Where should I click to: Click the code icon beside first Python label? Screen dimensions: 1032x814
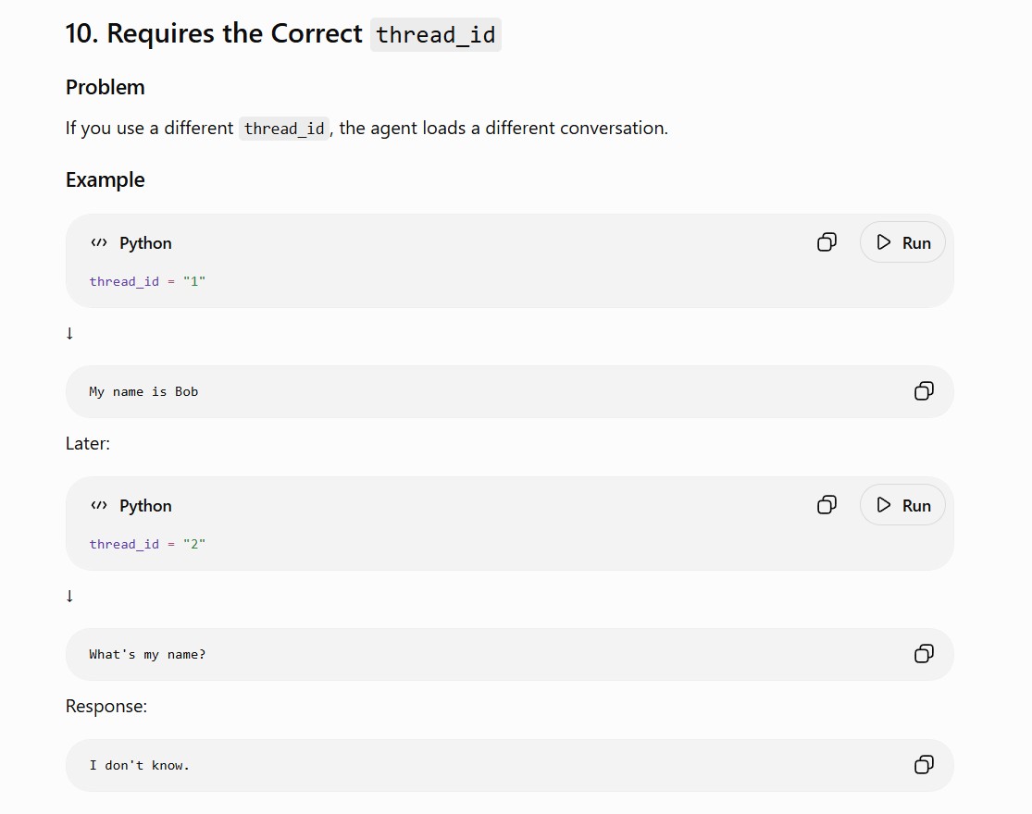(99, 242)
